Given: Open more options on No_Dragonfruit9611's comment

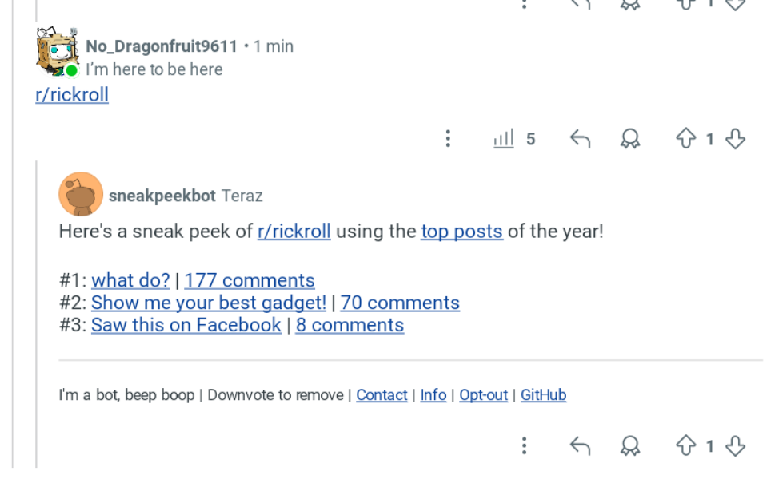Looking at the screenshot, I should click(448, 139).
